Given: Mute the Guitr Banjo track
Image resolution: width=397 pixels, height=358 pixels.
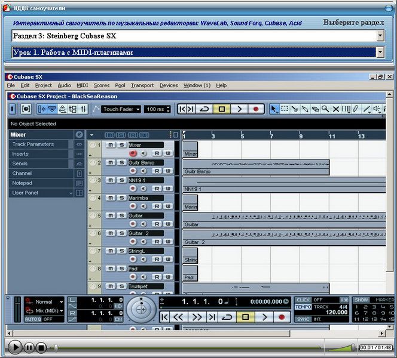Looking at the screenshot, I should pyautogui.click(x=110, y=162).
